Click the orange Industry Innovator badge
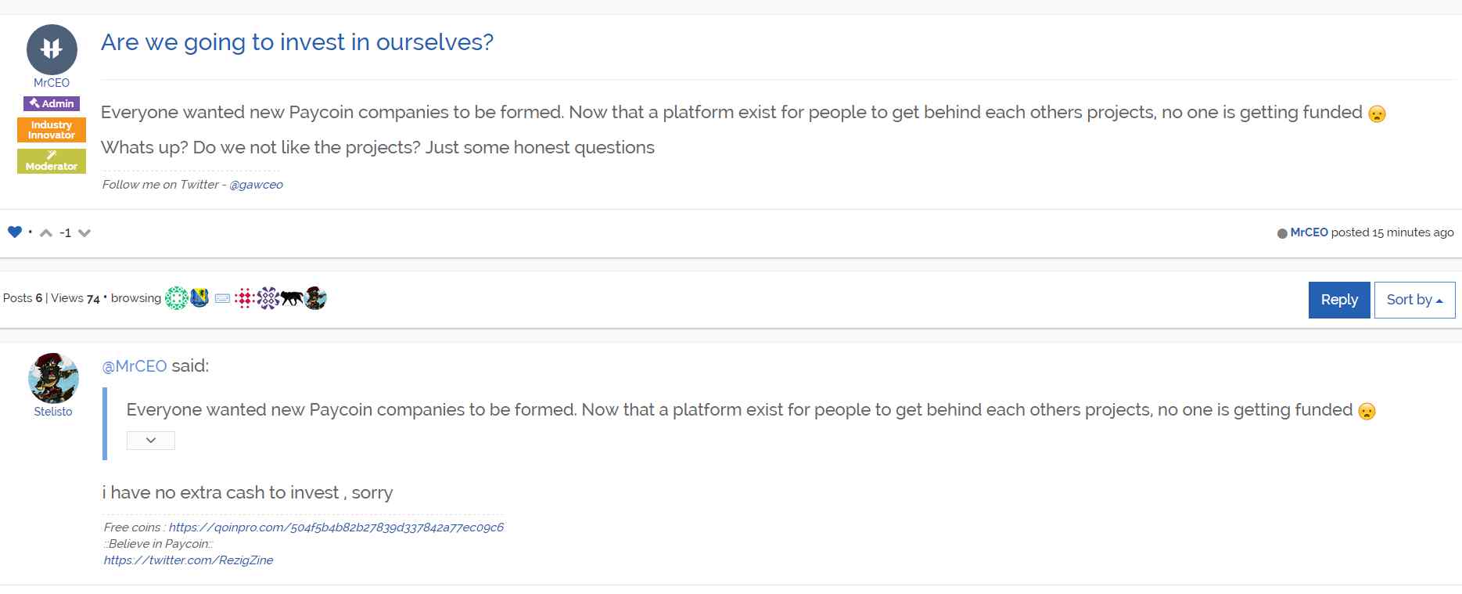 click(x=52, y=130)
